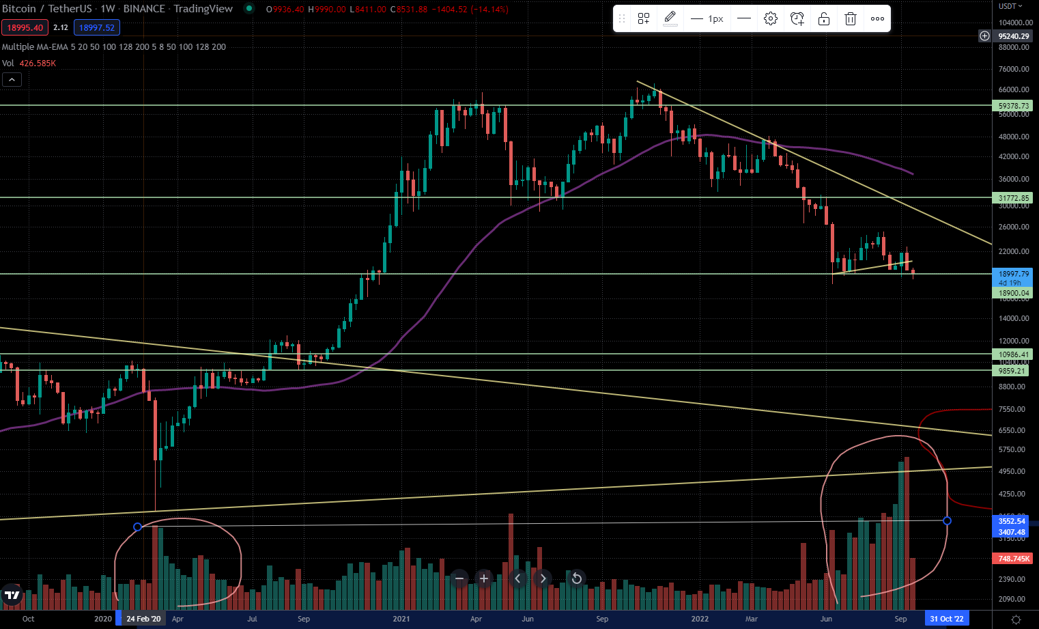The width and height of the screenshot is (1039, 629).
Task: Click the Bitcoin / TetherUS symbol title
Action: (47, 9)
